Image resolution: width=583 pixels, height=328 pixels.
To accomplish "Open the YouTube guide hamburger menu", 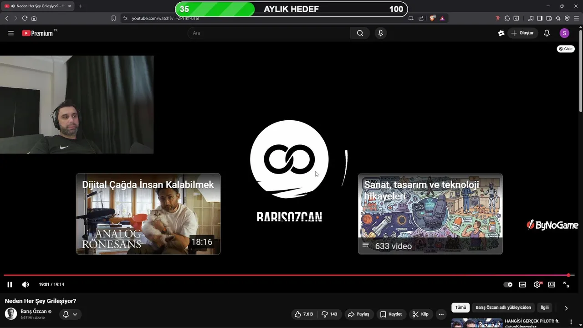I will (x=11, y=33).
